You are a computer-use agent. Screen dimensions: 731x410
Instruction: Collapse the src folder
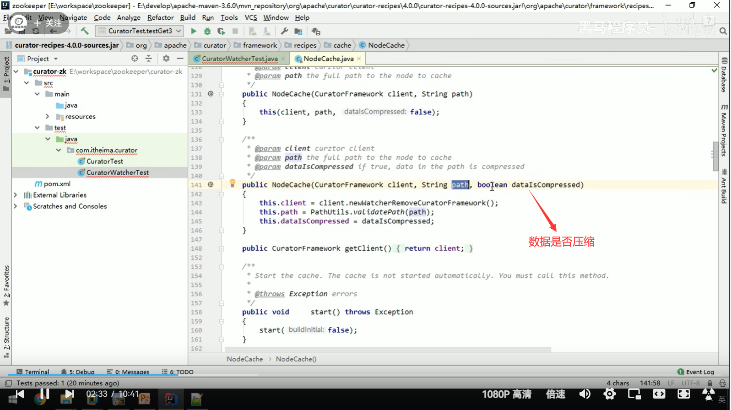coord(27,83)
